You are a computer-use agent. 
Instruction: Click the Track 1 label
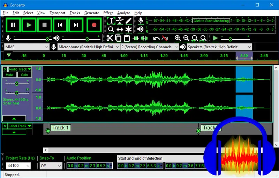pos(60,128)
